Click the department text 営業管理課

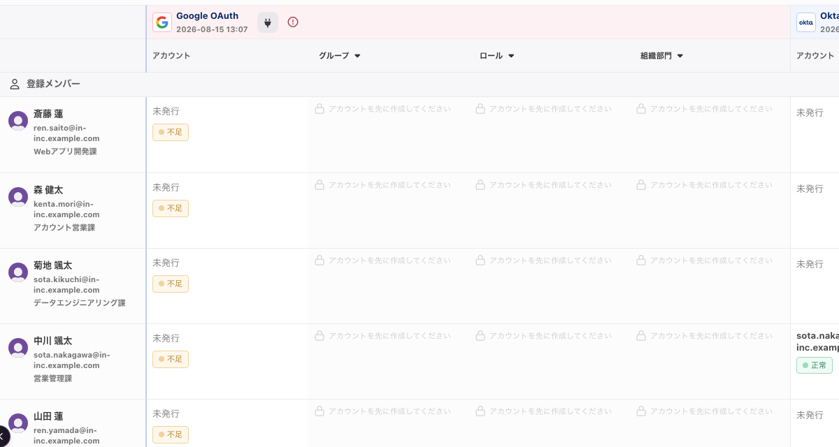(53, 379)
